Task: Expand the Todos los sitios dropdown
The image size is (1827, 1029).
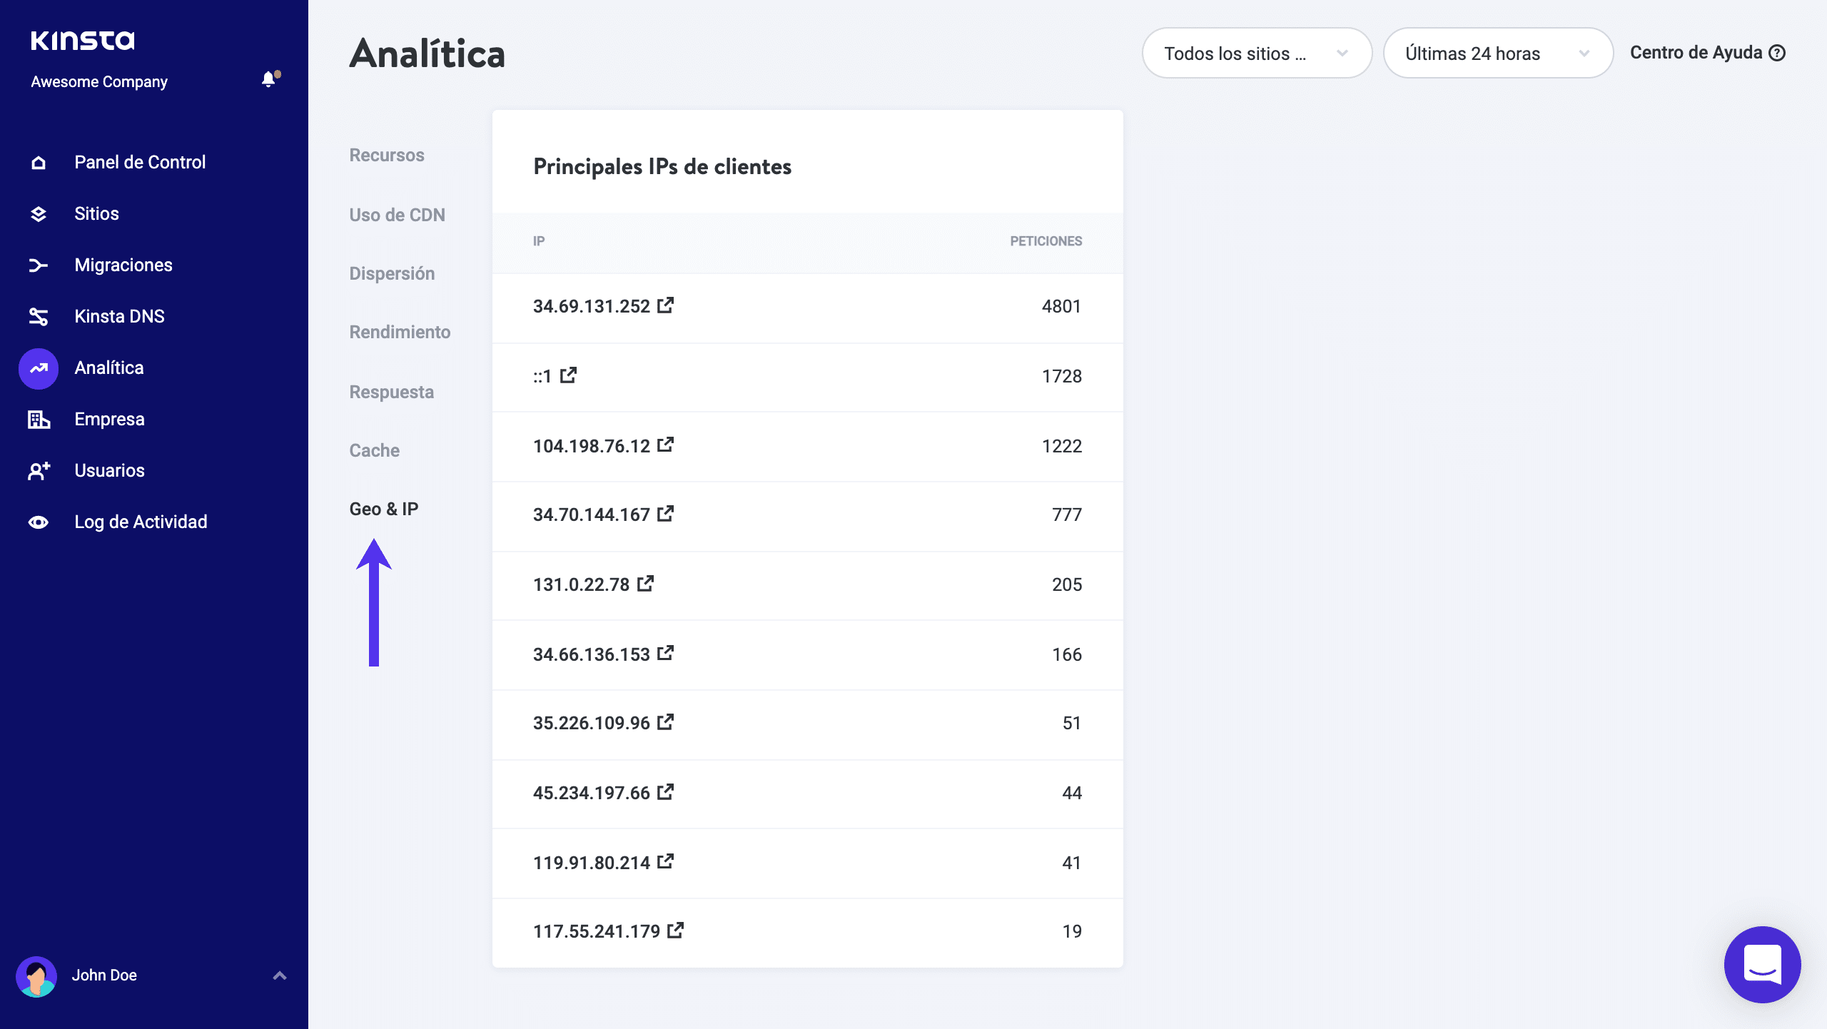Action: [x=1256, y=54]
